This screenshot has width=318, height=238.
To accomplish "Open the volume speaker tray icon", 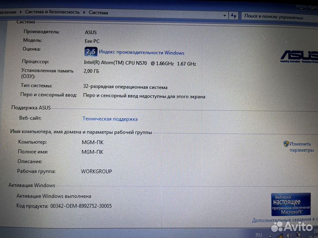I will coord(289,235).
